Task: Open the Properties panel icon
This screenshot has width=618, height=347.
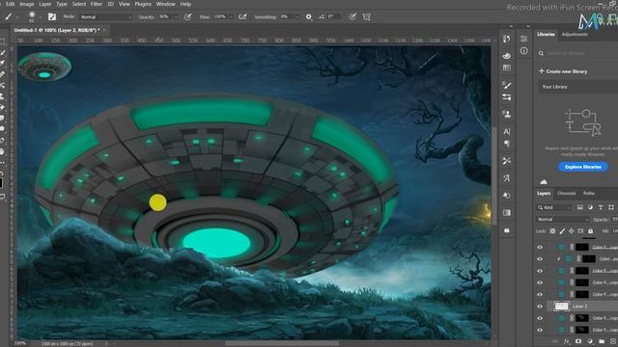Action: (x=523, y=39)
